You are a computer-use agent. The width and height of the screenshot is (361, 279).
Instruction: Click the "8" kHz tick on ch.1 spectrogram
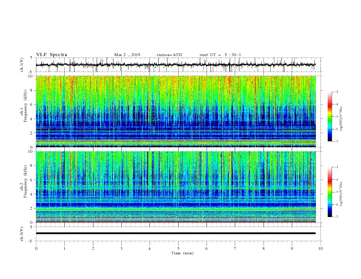32,90
